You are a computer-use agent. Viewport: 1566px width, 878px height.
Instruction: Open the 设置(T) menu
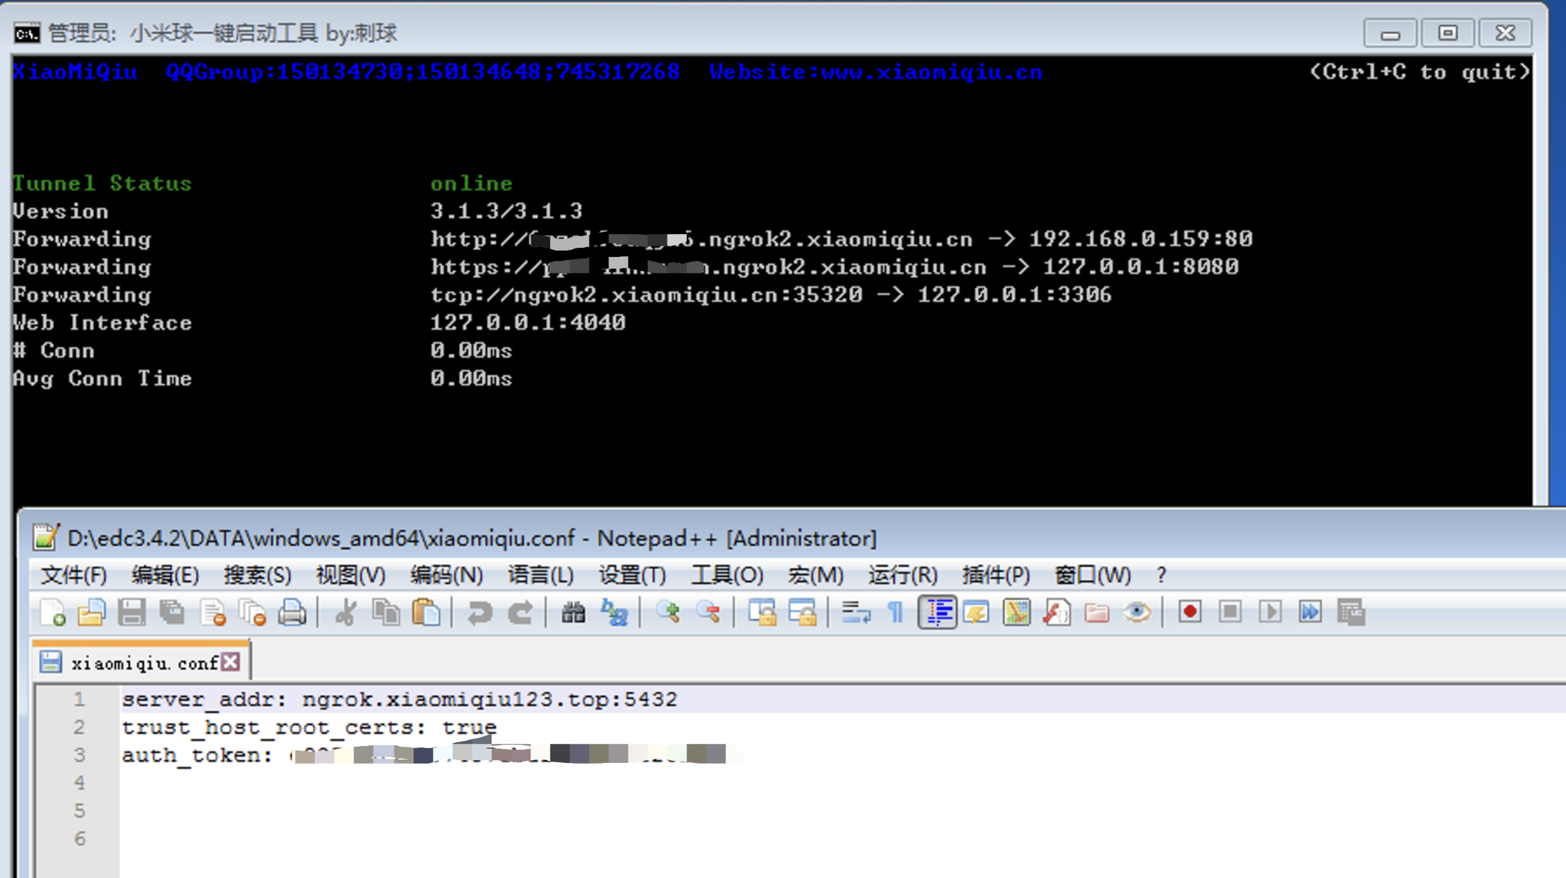tap(632, 576)
